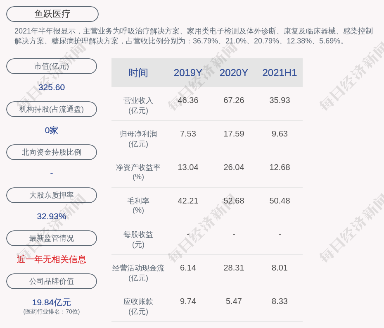Click cash flow cell 6.14

(x=188, y=268)
